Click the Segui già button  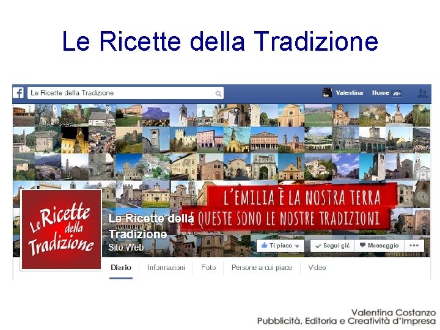tap(332, 246)
